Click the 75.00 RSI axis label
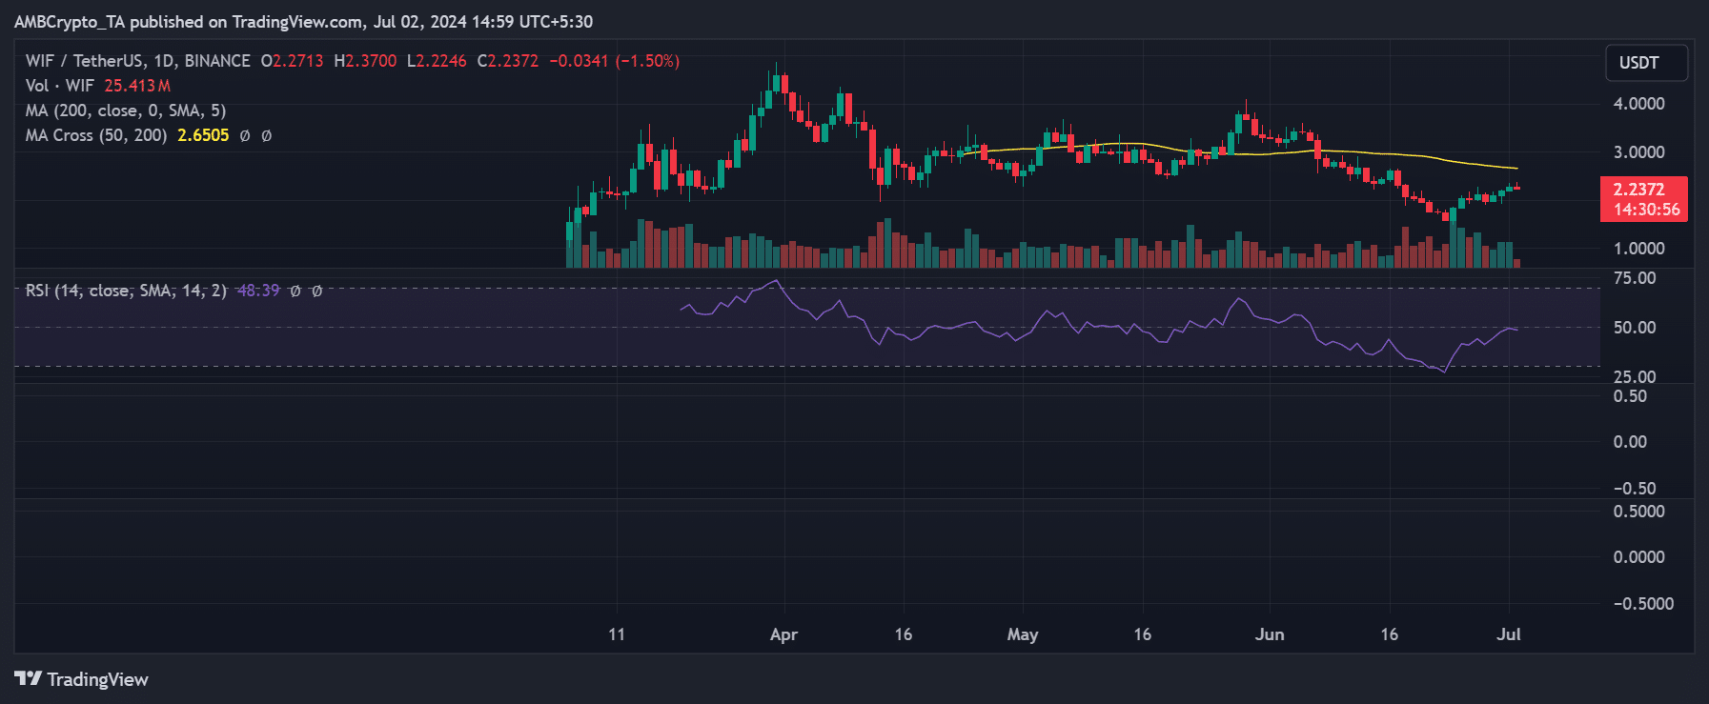The image size is (1709, 704). tap(1635, 278)
